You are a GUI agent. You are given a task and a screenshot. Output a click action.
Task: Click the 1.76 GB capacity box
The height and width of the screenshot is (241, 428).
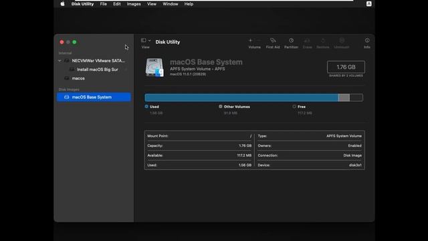pos(346,67)
